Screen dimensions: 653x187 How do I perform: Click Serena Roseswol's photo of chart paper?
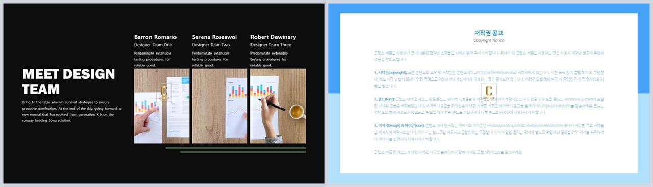tap(220, 106)
